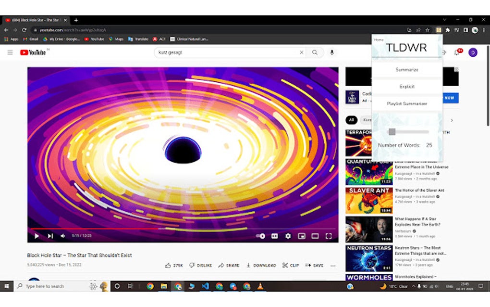Screen dimensions: 490x307
Task: Click the YouTube logo
Action: (33, 52)
